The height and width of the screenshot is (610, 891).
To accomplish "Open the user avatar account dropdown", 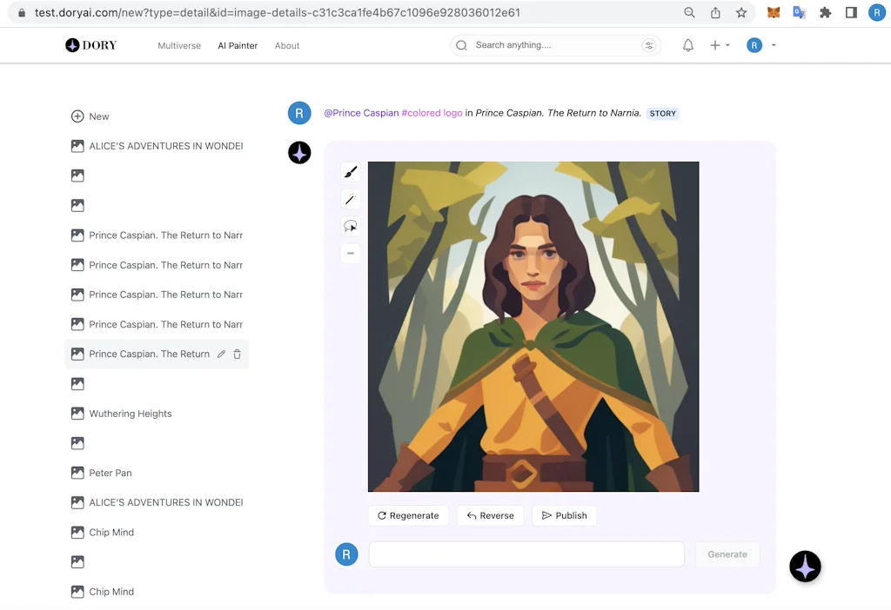I will click(760, 45).
